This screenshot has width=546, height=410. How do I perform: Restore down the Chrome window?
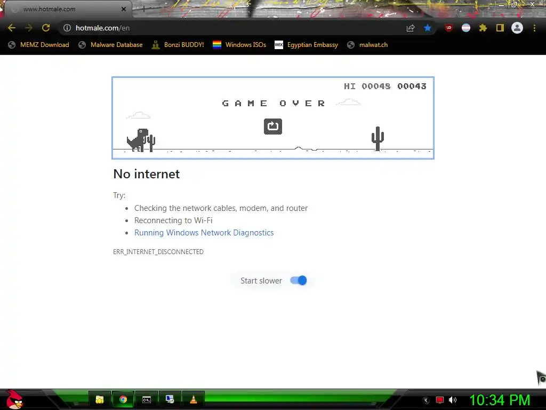pos(514,5)
